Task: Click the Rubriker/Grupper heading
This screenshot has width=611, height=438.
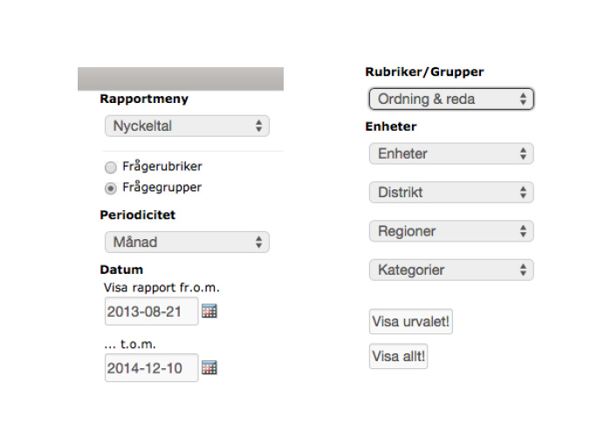Action: (424, 72)
